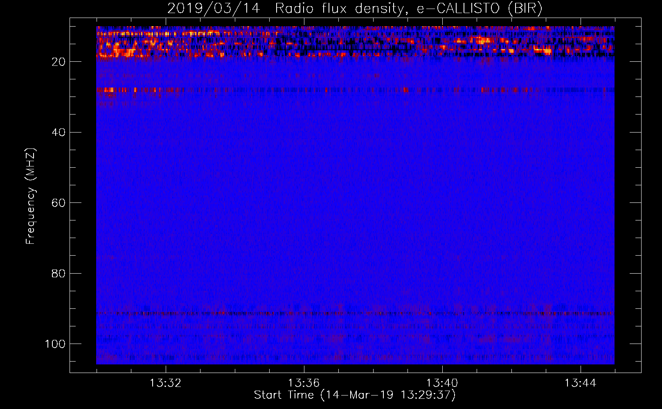Click the '60' frequency tick label

[x=59, y=203]
